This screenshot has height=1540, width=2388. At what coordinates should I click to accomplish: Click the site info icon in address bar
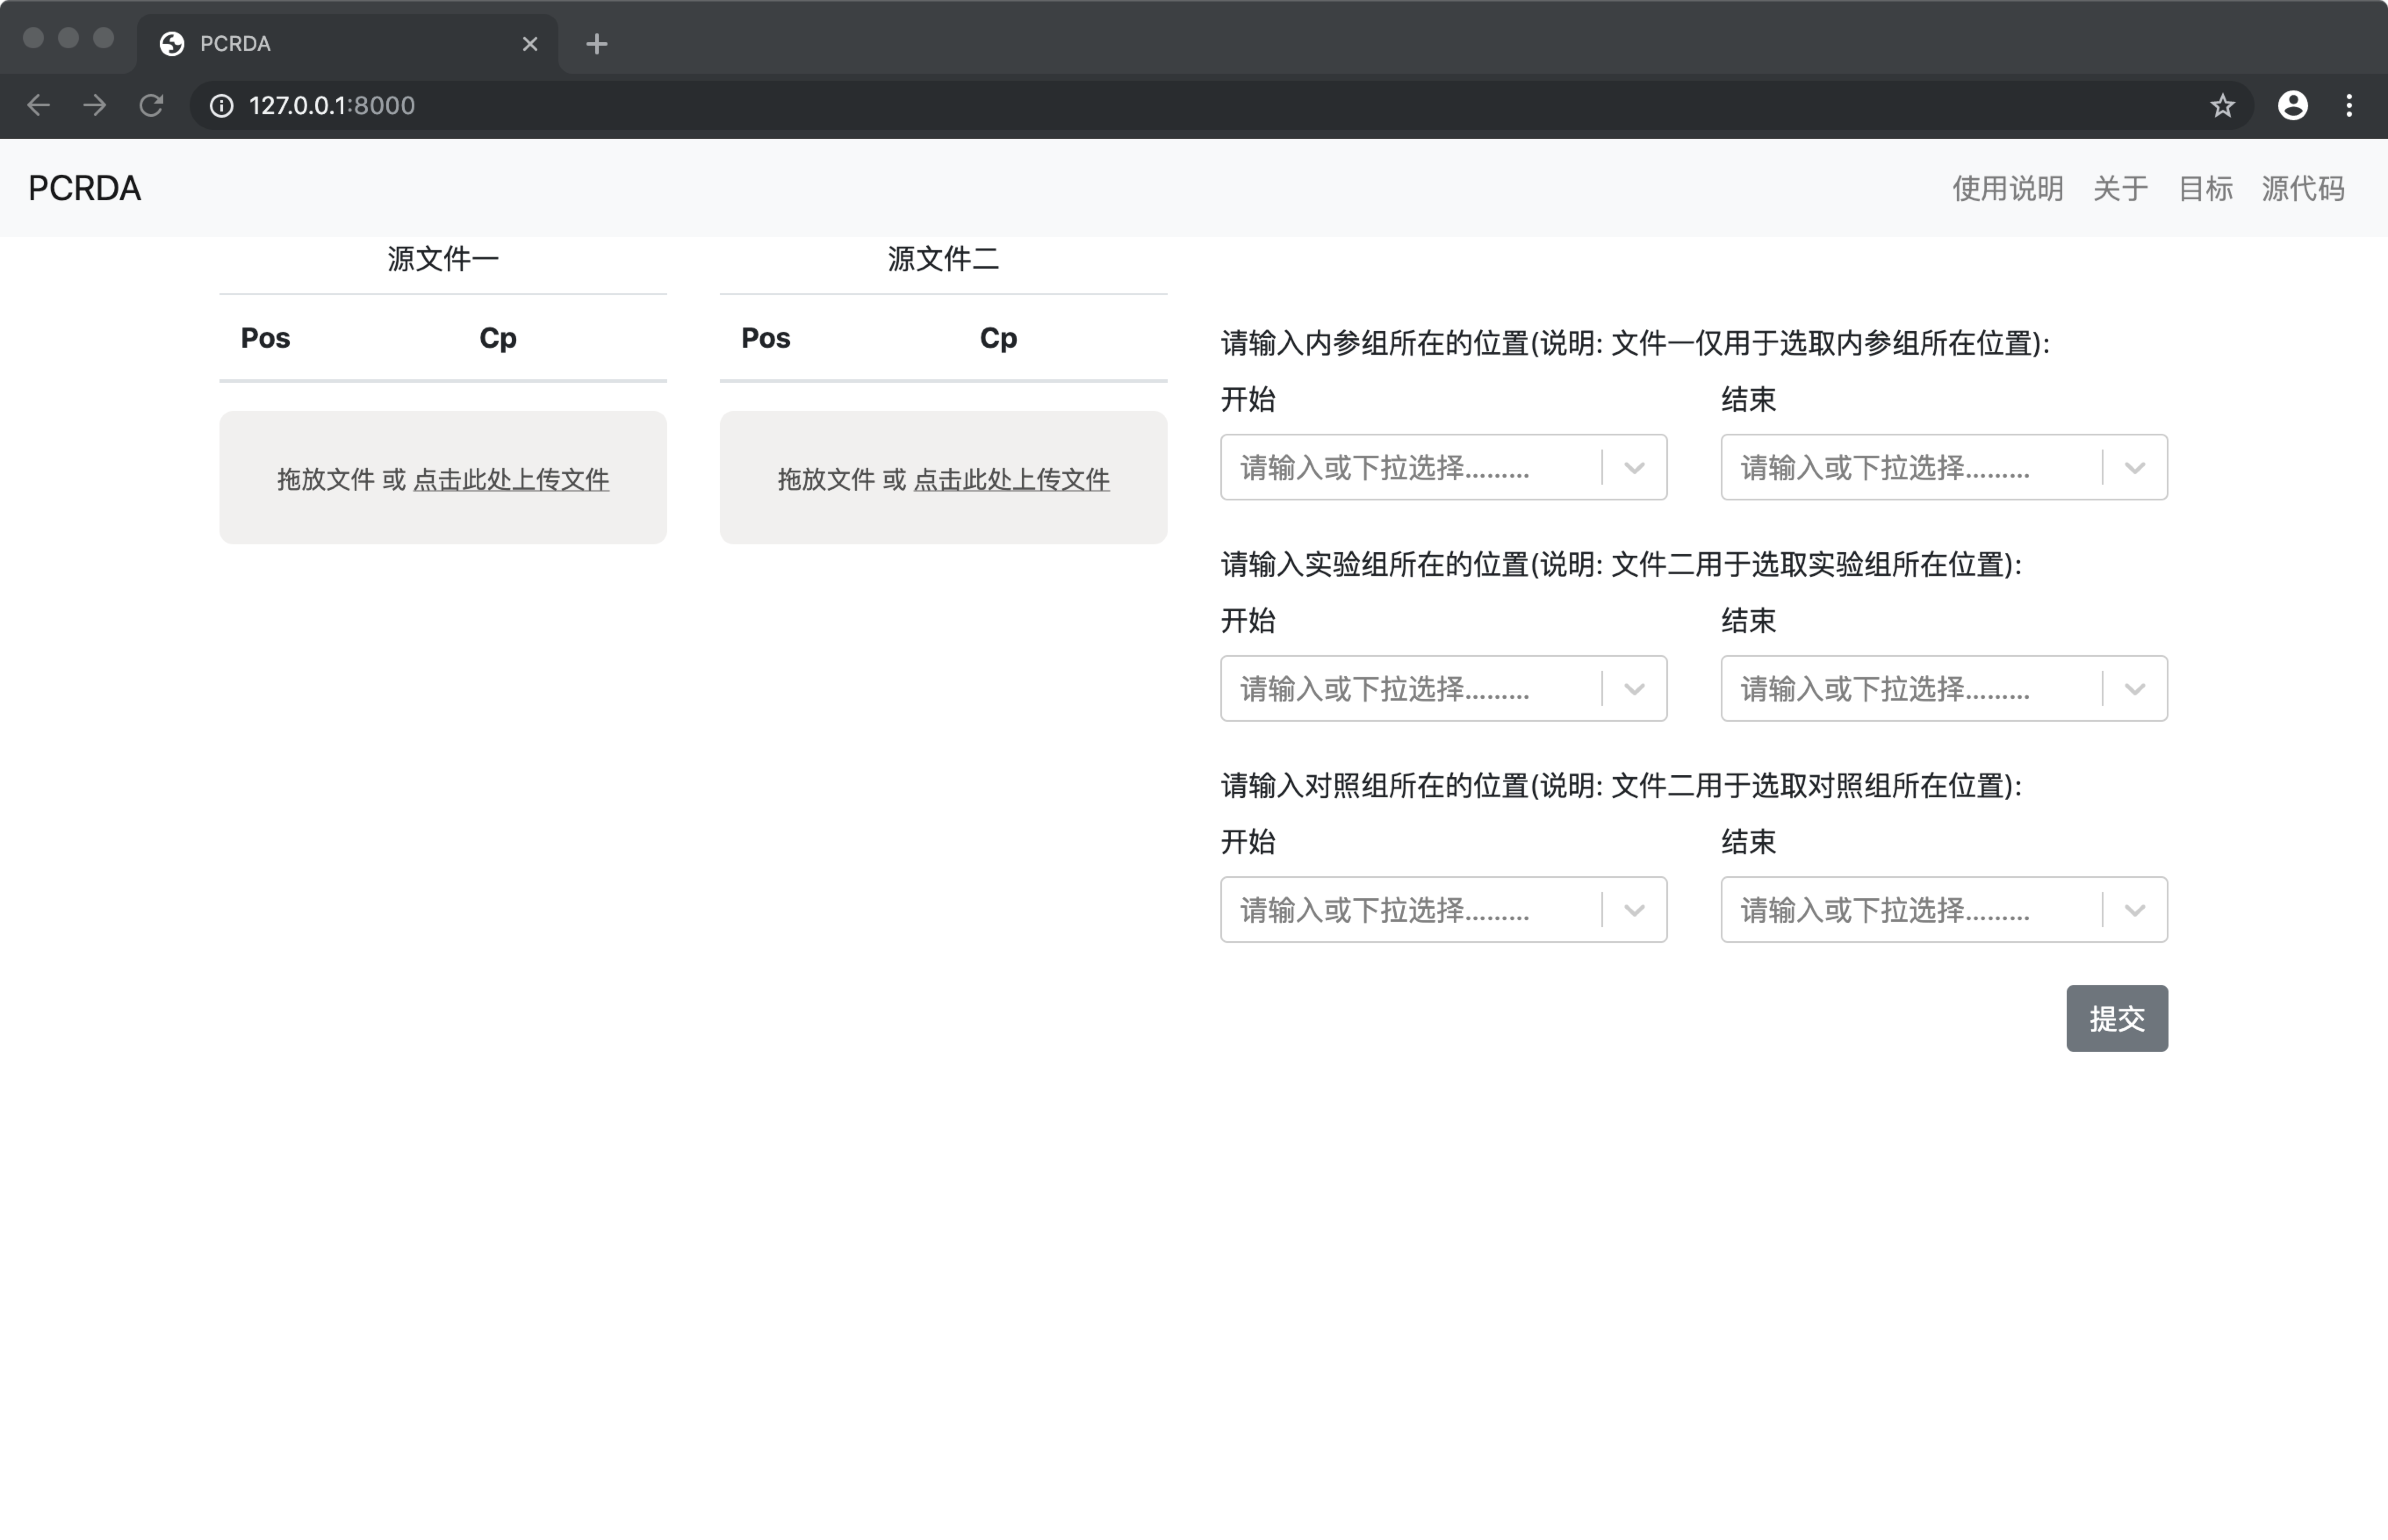coord(221,105)
